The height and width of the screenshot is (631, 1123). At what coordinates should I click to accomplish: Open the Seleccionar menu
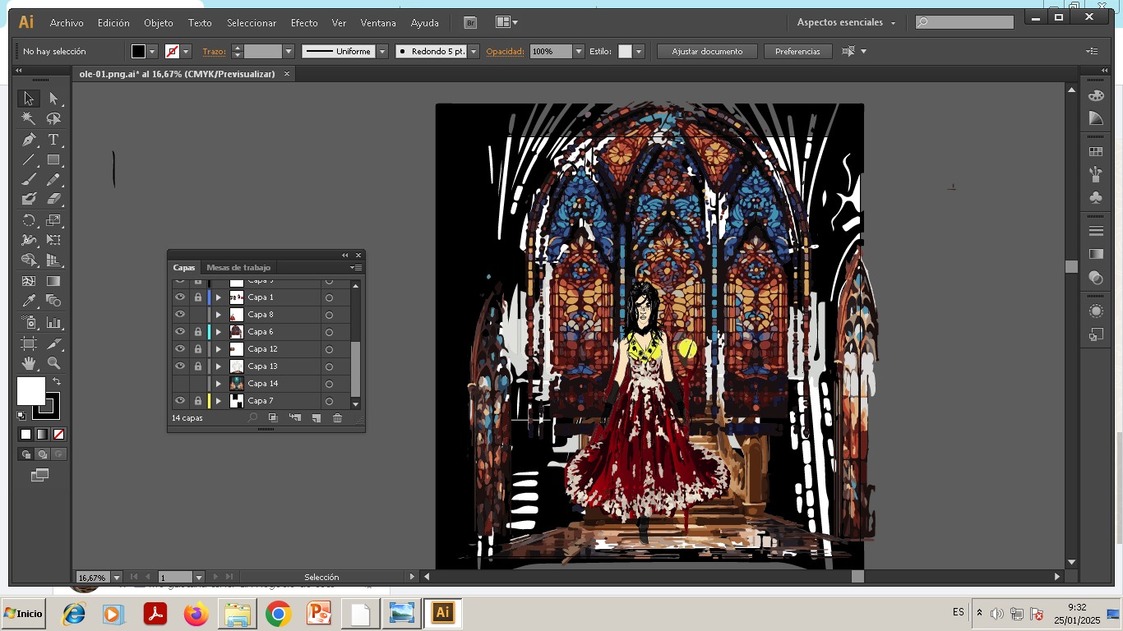click(252, 23)
